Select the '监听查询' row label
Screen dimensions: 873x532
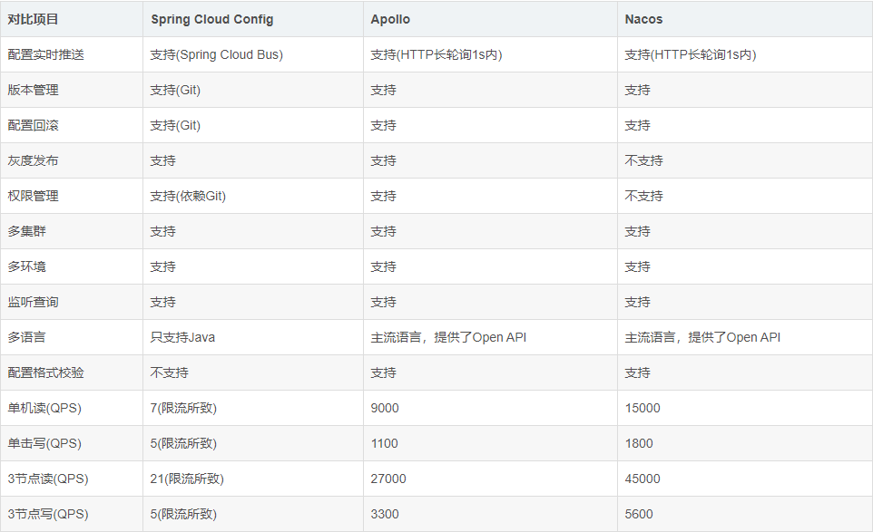click(33, 302)
